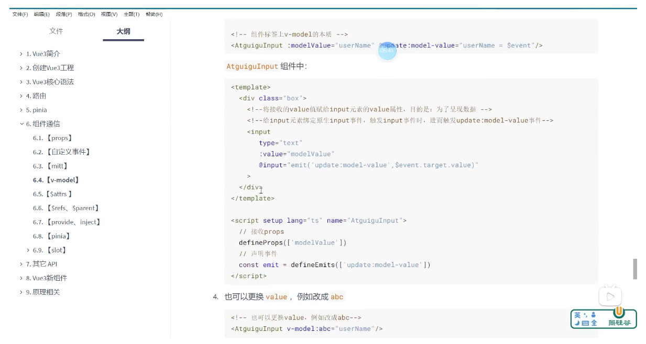Click the code line :value="modelValue"
The image size is (646, 344).
297,154
